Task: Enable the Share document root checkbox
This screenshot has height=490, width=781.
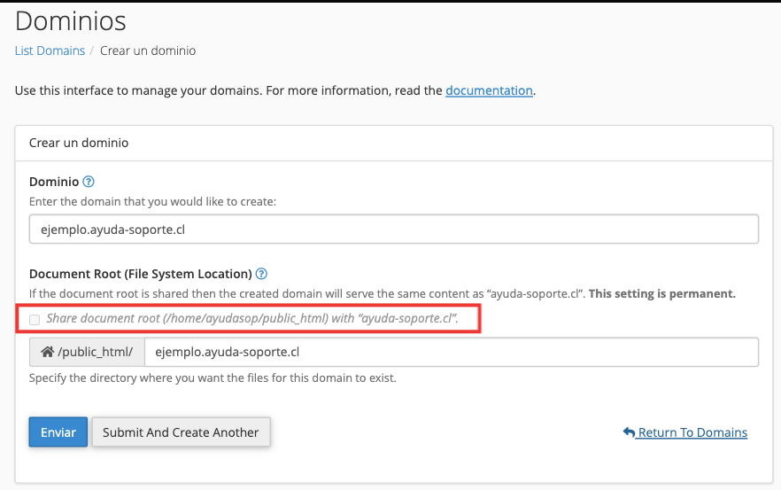Action: pos(35,320)
